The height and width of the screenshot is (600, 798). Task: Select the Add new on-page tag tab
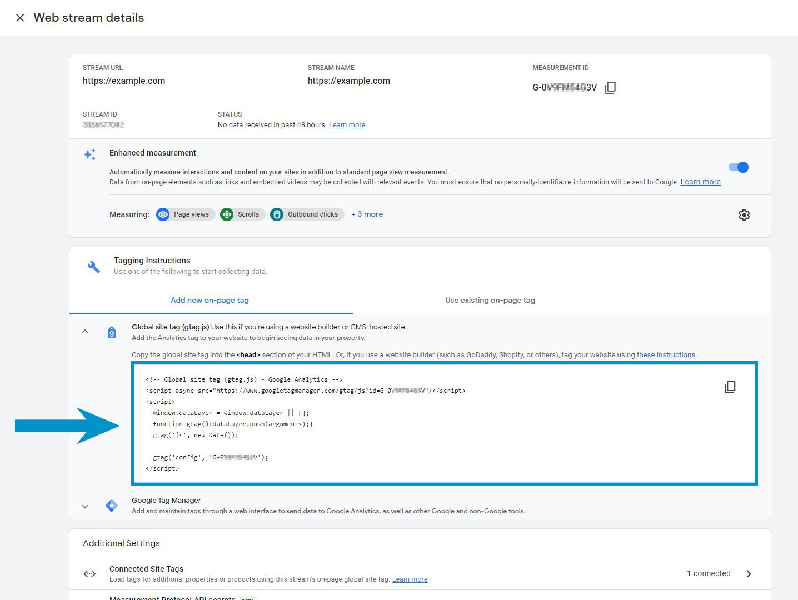(210, 300)
